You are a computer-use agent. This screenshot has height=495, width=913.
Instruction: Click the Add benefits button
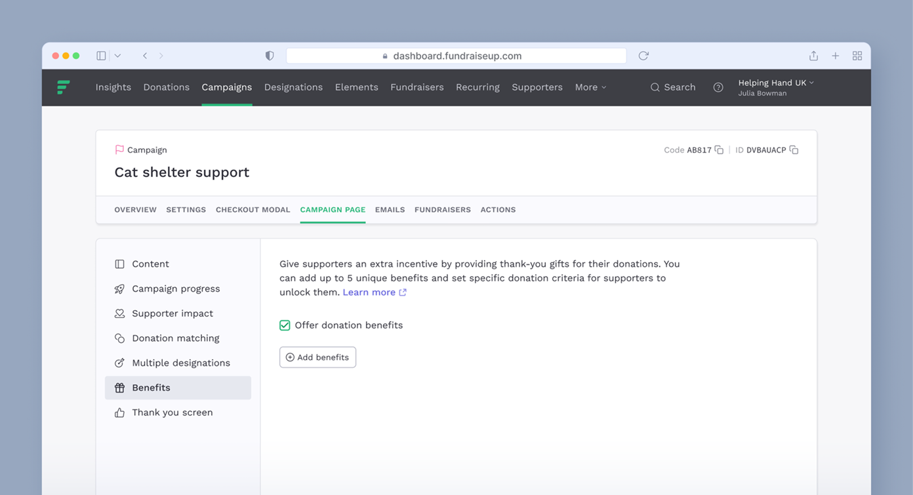(317, 357)
